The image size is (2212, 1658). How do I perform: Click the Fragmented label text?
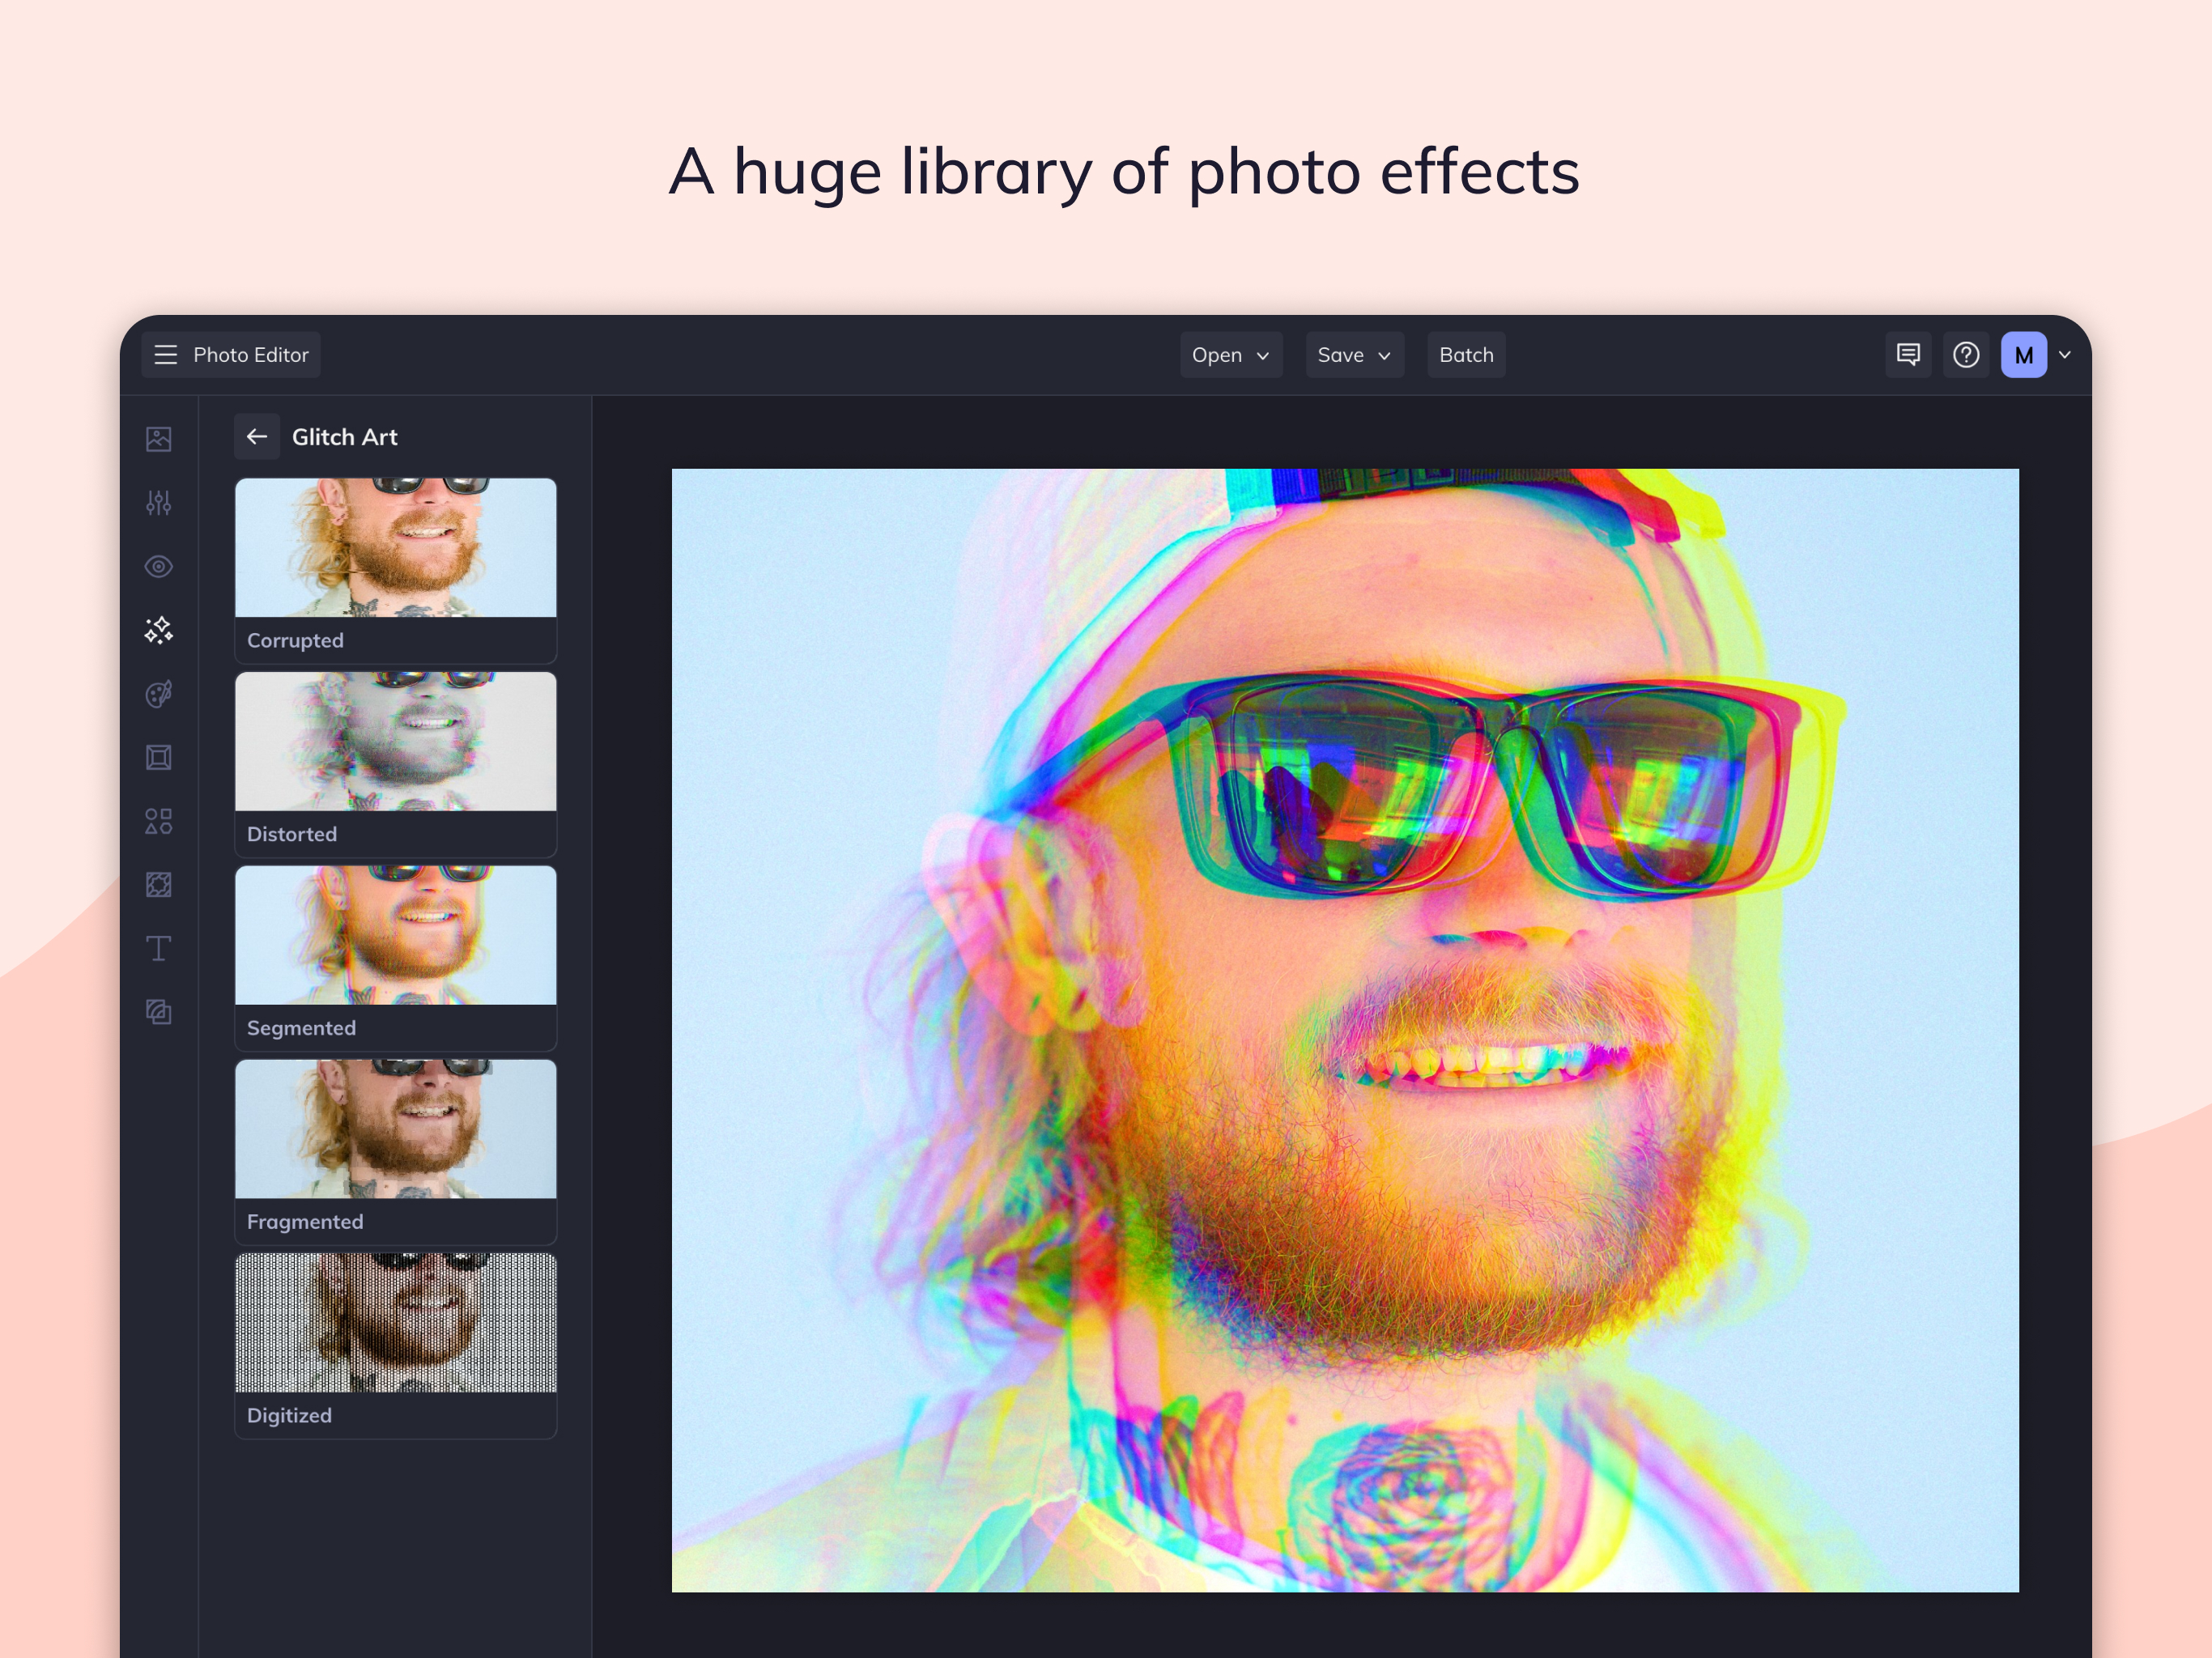(x=305, y=1222)
